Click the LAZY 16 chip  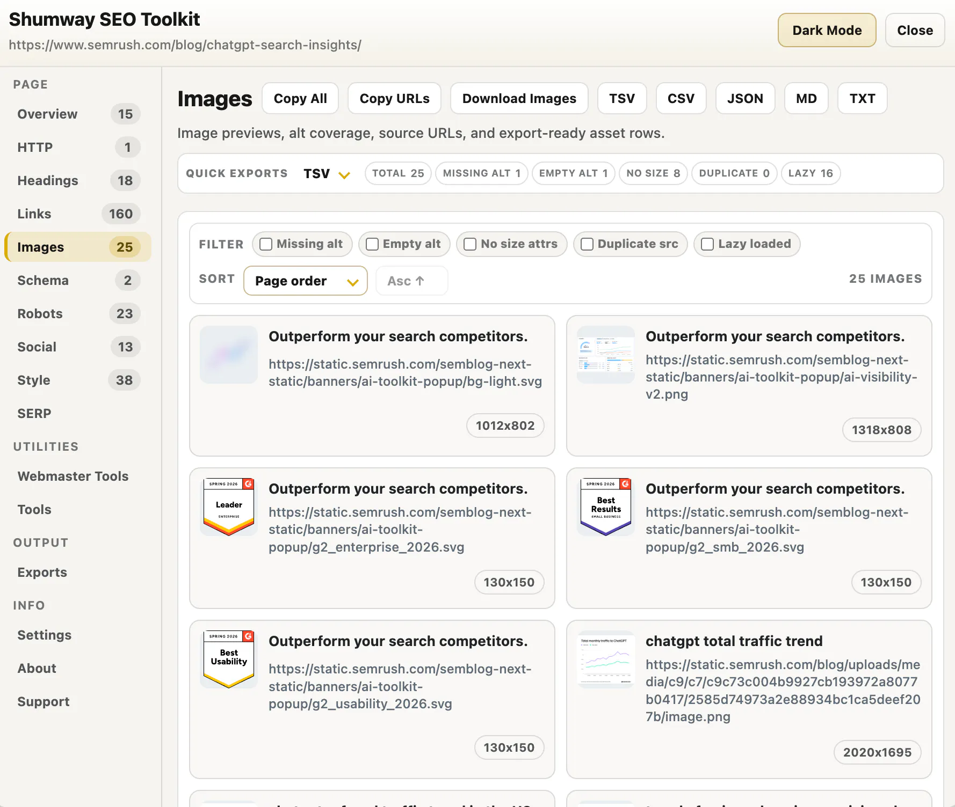click(811, 173)
